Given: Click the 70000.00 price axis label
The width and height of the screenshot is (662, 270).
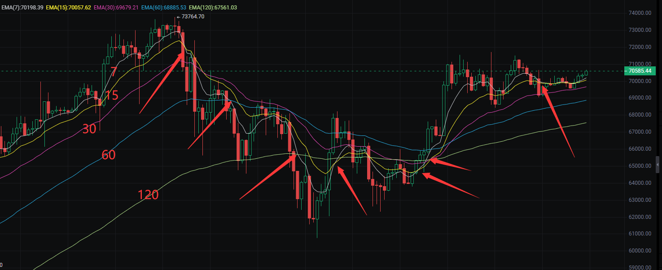Looking at the screenshot, I should click(640, 81).
